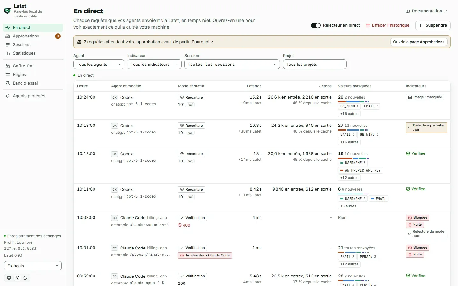Open the Français language dropdown

coord(33,266)
